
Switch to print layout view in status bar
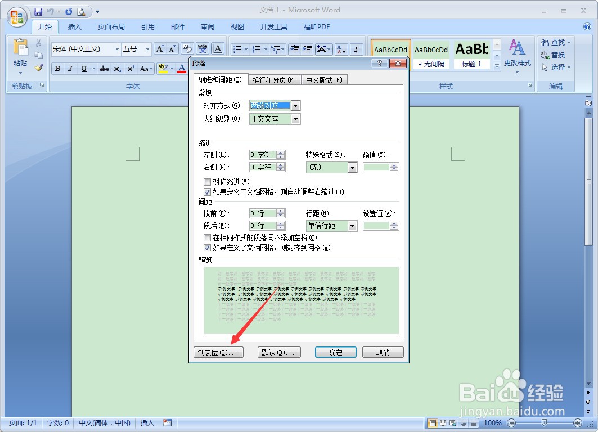click(433, 423)
